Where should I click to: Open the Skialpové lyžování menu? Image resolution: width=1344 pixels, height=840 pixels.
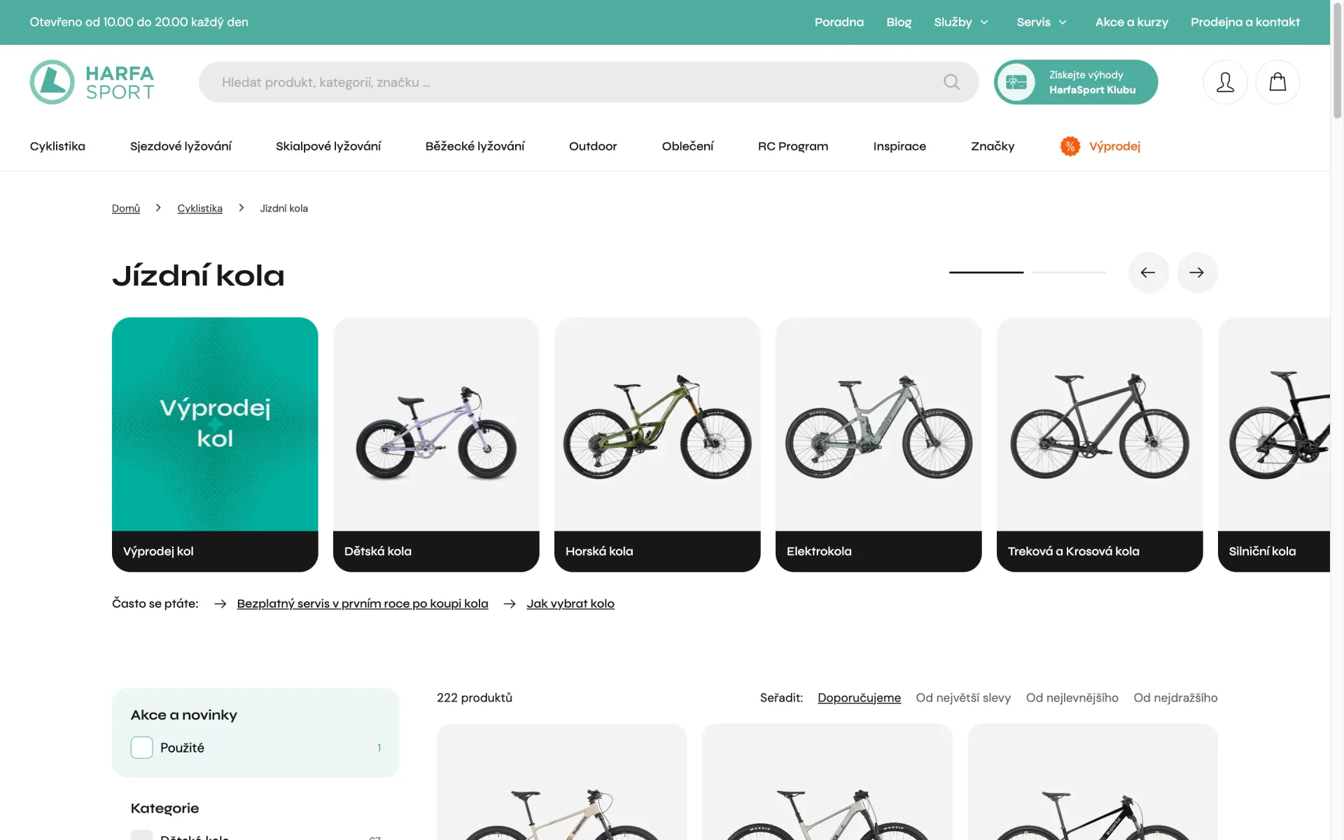click(328, 146)
